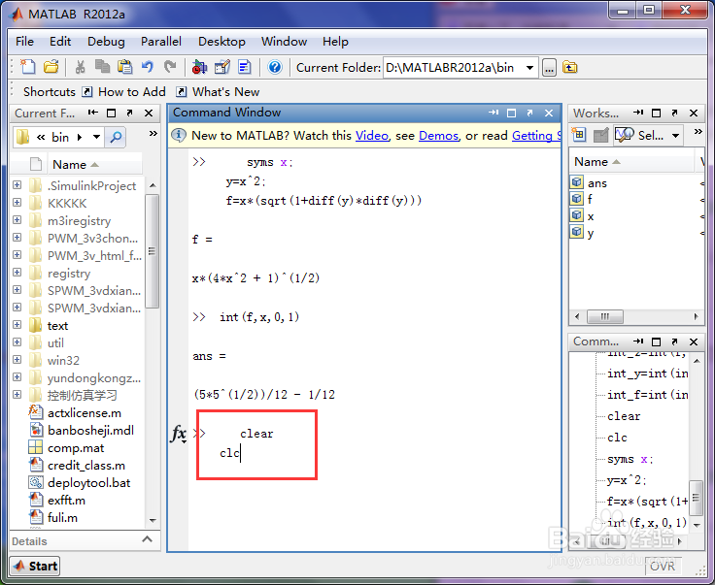Click the info icon in the Command Window banner
Viewport: 715px width, 585px height.
click(x=179, y=135)
